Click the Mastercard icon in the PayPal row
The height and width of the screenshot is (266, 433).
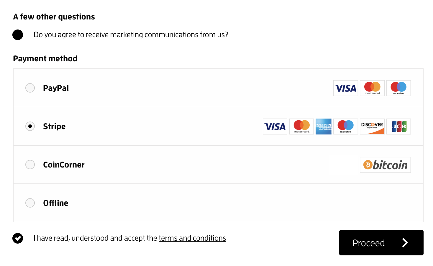372,88
